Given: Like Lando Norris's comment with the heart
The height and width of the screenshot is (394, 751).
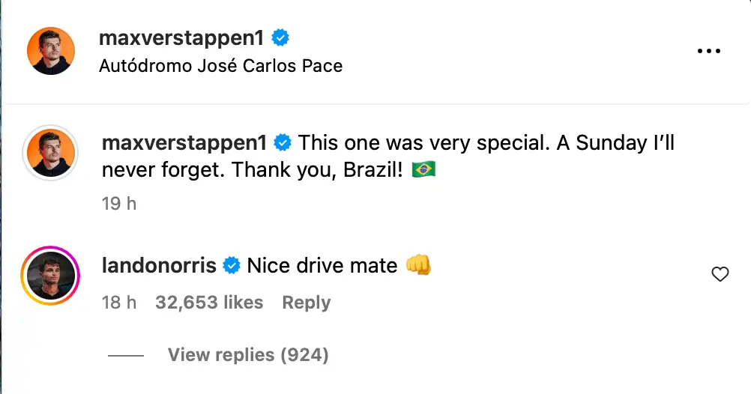Looking at the screenshot, I should pyautogui.click(x=720, y=275).
